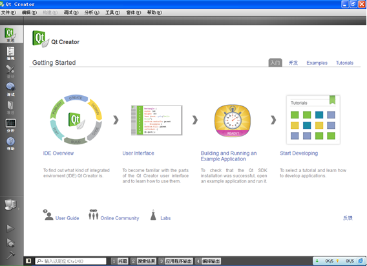
Task: Open the Labs link
Action: pyautogui.click(x=165, y=218)
